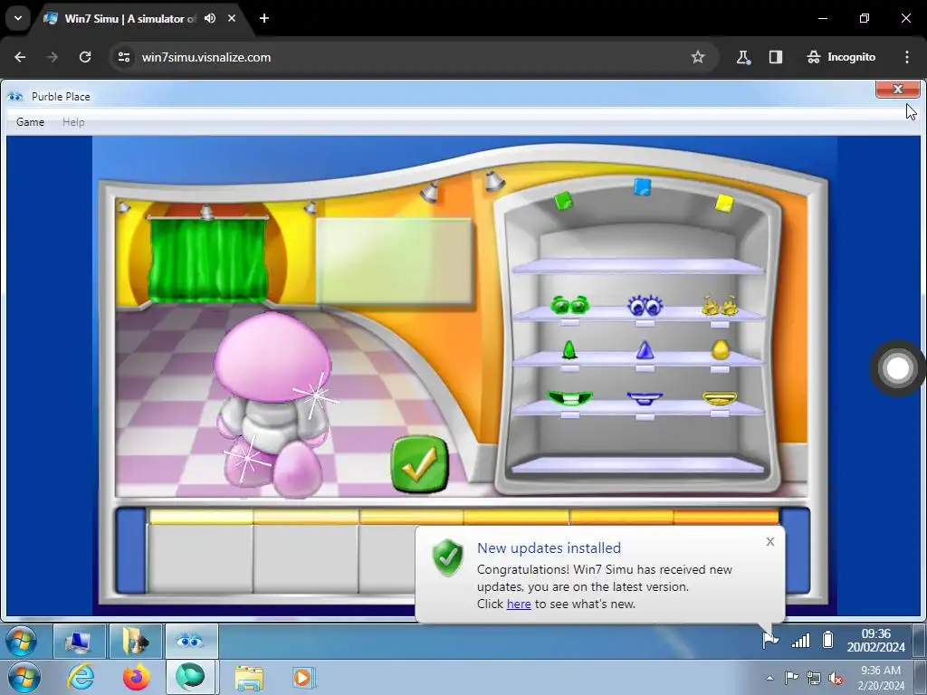This screenshot has width=927, height=695.
Task: Click the 'here' link in update notification
Action: coord(519,604)
